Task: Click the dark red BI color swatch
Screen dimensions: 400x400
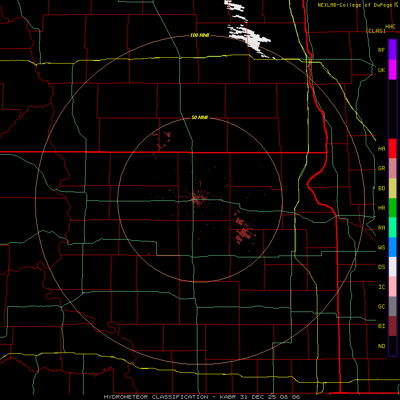Action: pos(392,326)
